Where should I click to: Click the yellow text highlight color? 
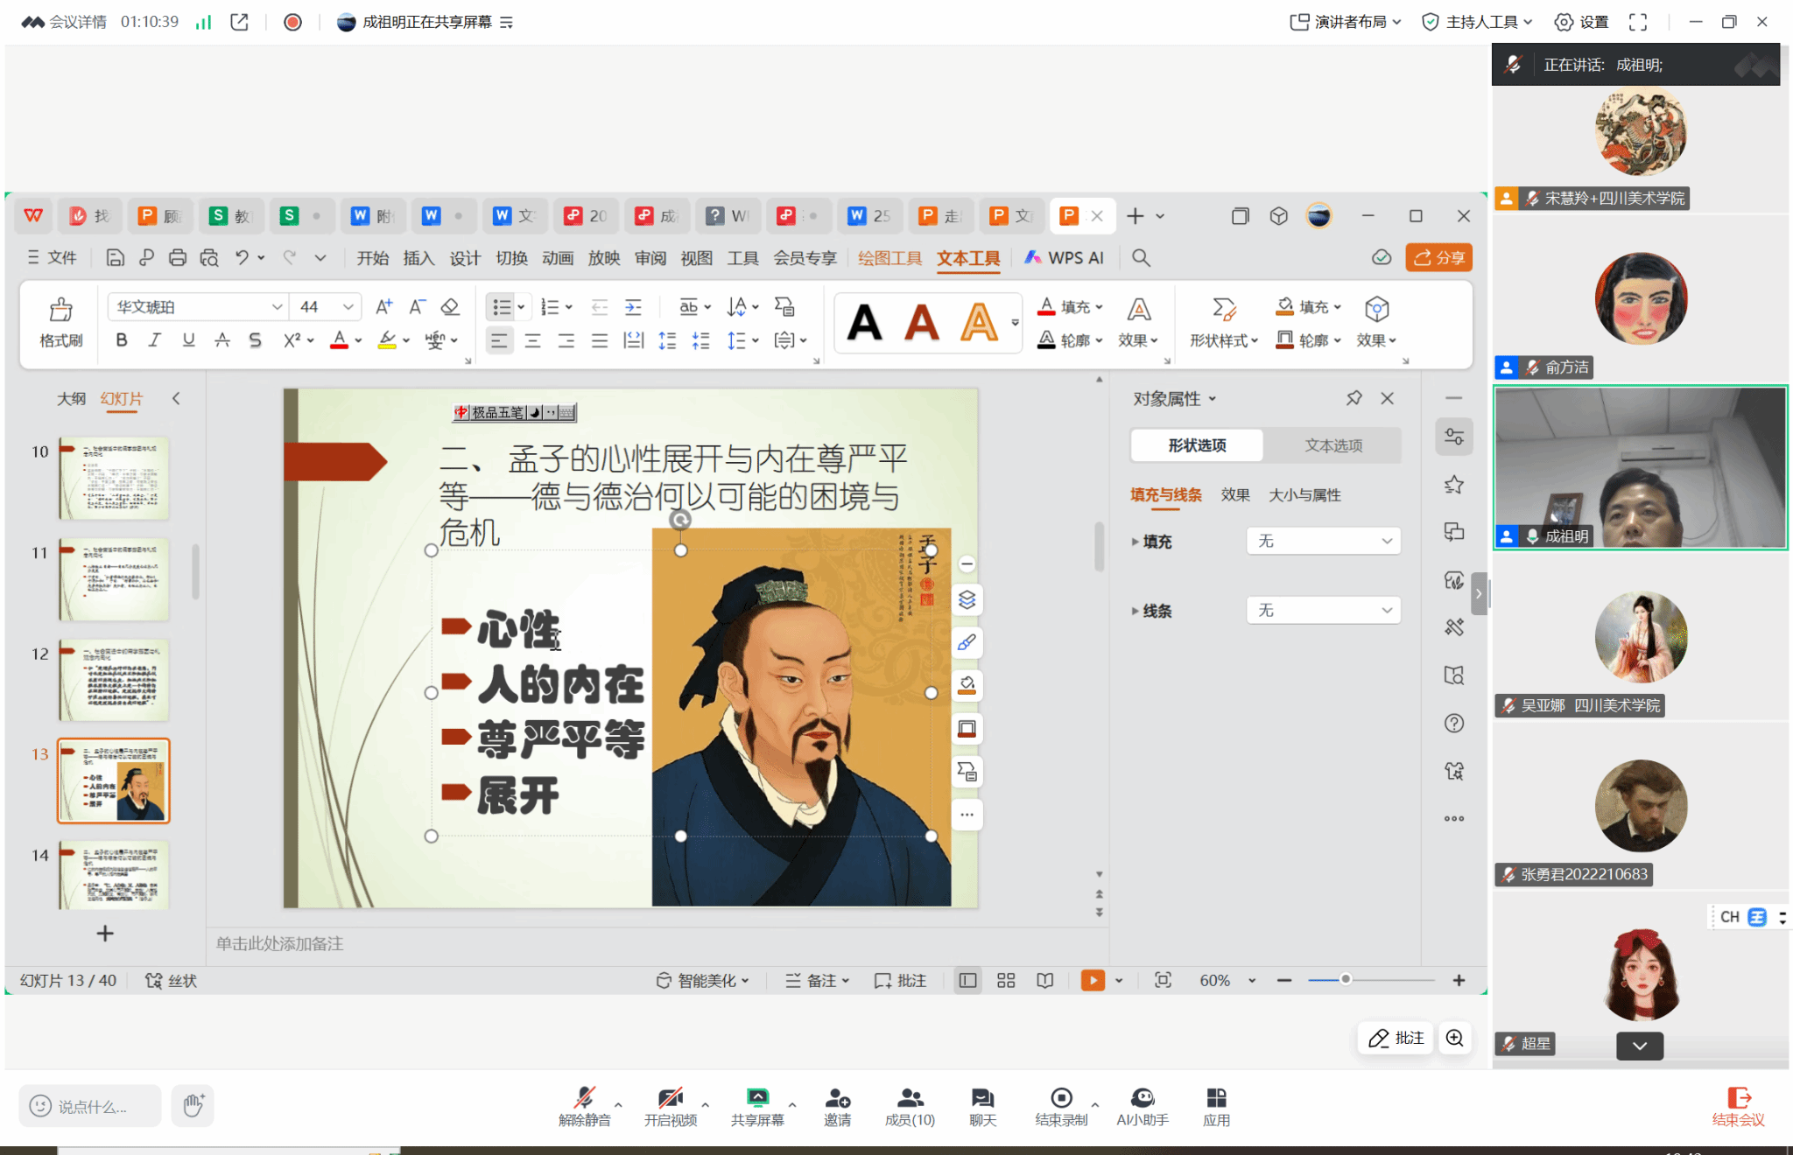(x=387, y=340)
